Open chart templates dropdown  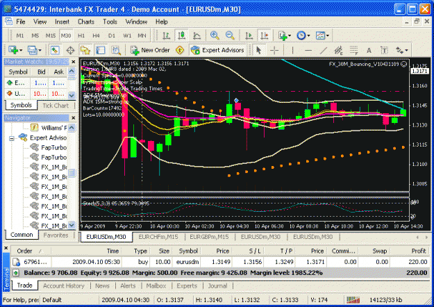coord(322,35)
